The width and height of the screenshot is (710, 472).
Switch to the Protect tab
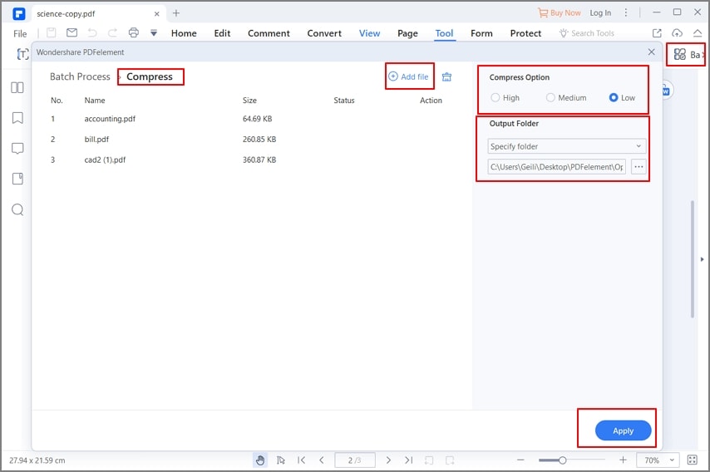coord(525,33)
